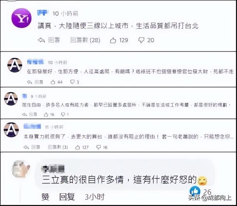This screenshot has height=206, width=237.
Task: Thumbs up the comment with 127 likes
Action: point(77,147)
